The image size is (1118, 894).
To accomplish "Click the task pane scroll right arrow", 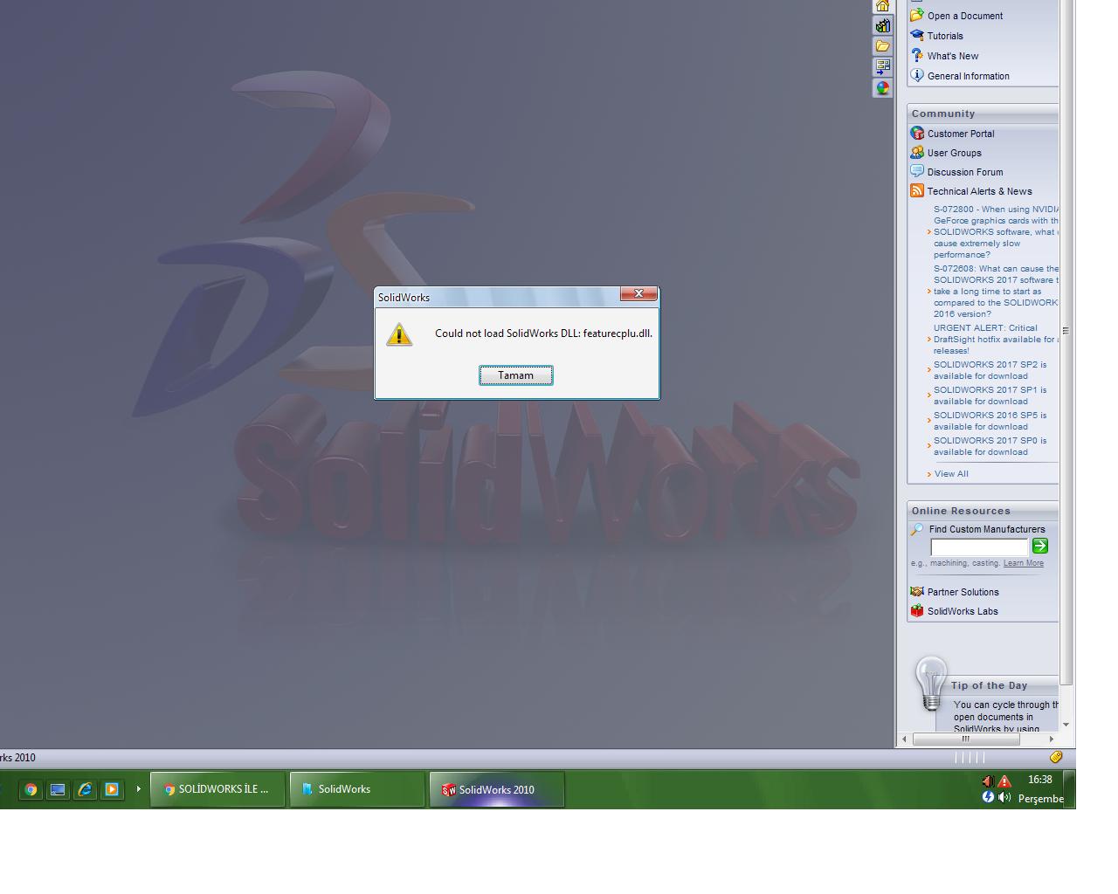I will pos(1051,739).
